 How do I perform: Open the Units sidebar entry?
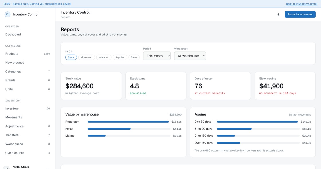[28, 89]
